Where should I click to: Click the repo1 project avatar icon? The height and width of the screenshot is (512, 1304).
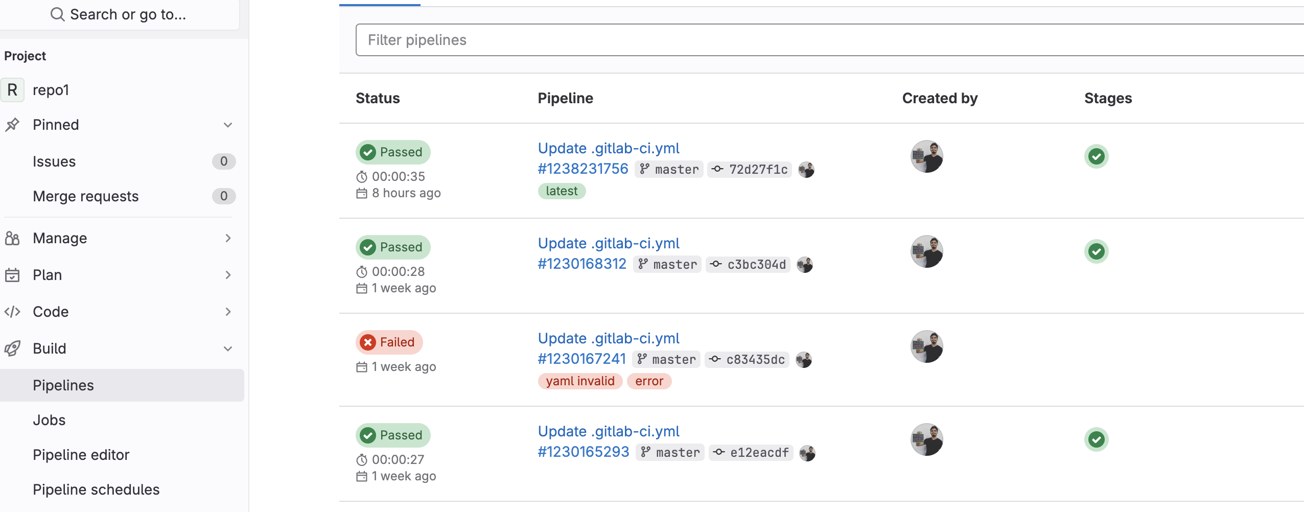pyautogui.click(x=12, y=90)
